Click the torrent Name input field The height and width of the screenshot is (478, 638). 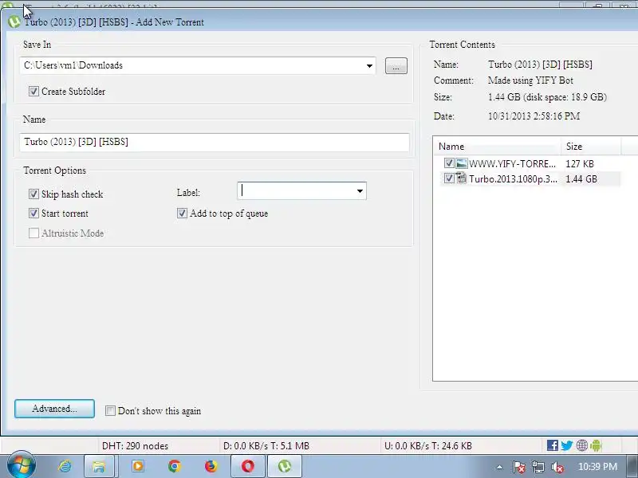pyautogui.click(x=215, y=142)
